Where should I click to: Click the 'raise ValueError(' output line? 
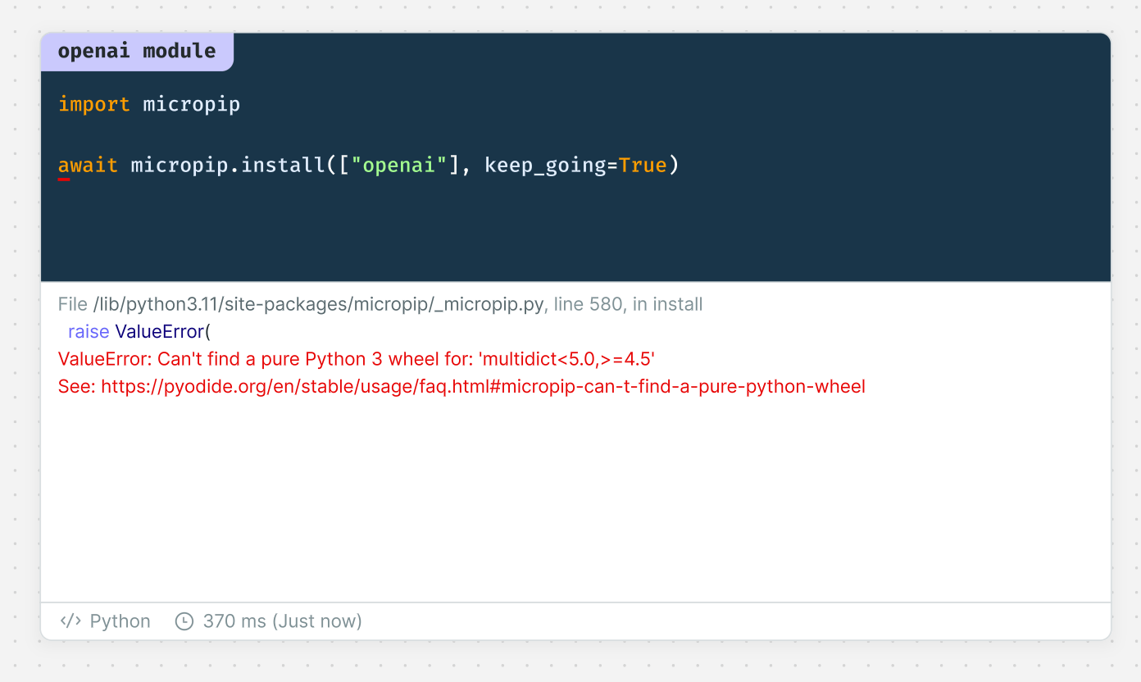click(x=139, y=332)
